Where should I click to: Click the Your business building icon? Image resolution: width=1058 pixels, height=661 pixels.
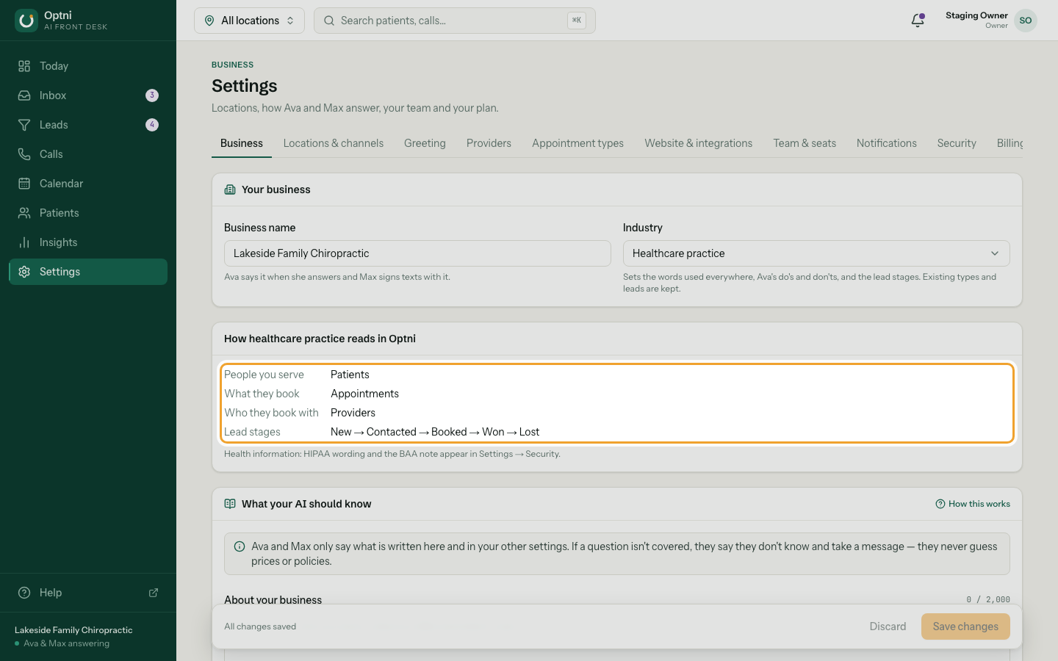pos(230,189)
